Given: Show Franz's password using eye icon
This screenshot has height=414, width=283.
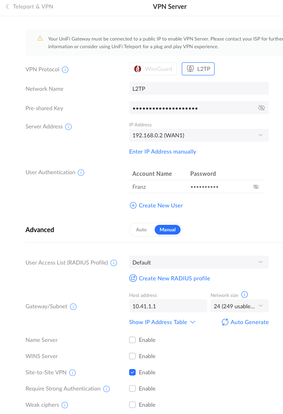Looking at the screenshot, I should [x=256, y=187].
